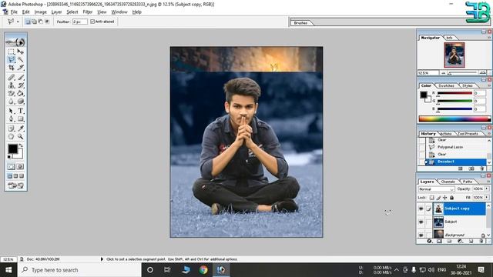Select the Paint Bucket tool
This screenshot has height=277, width=493.
[x=21, y=93]
